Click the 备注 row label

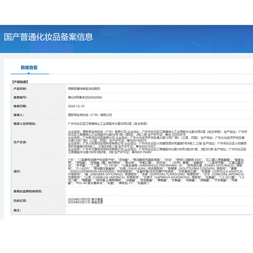pos(17,210)
